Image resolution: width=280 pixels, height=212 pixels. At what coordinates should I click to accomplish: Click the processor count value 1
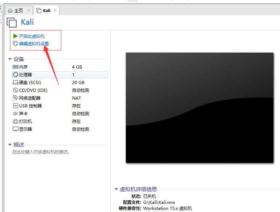[73, 75]
